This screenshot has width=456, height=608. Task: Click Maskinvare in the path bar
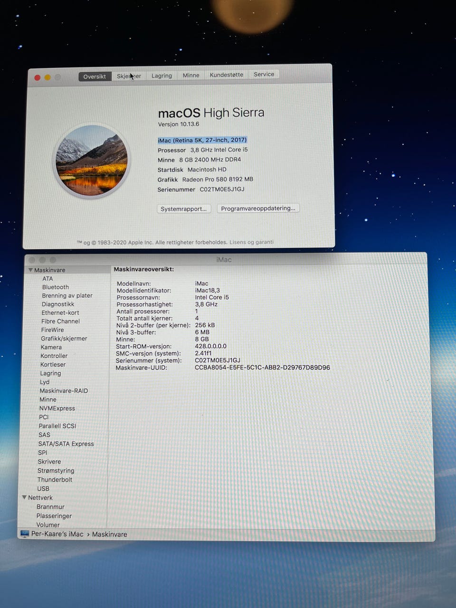click(110, 534)
